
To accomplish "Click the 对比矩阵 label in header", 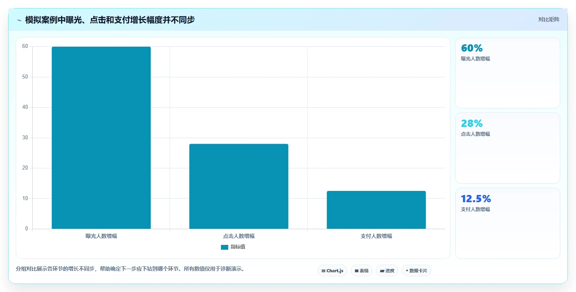I will 549,19.
